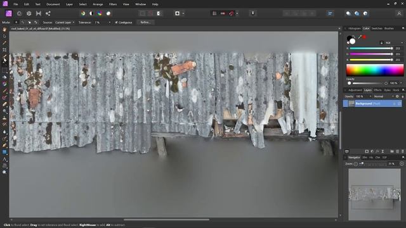Switch to Tone Mapping Persona
Screen dimensions: 406x228
point(39,13)
